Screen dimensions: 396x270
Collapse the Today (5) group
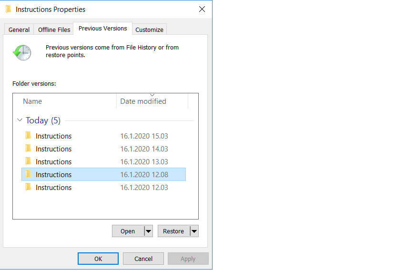point(20,120)
